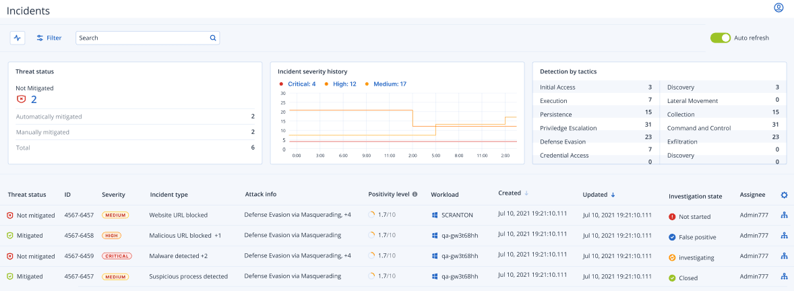Click the activity pulse icon button
The width and height of the screenshot is (794, 291).
[18, 38]
